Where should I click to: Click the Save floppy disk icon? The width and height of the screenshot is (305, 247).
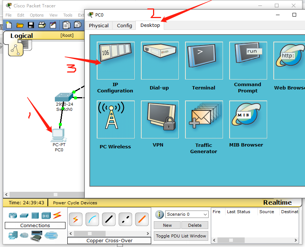point(31,25)
